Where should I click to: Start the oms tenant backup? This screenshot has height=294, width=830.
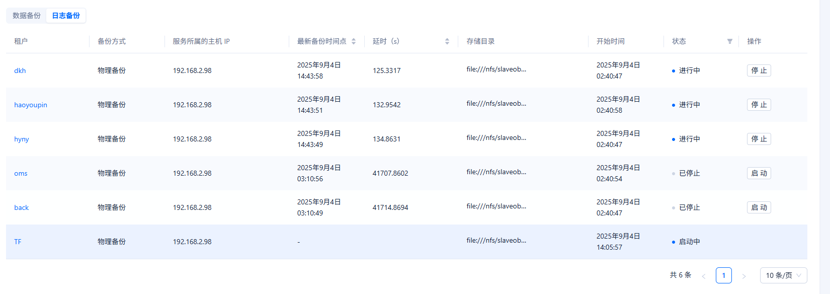tap(759, 173)
